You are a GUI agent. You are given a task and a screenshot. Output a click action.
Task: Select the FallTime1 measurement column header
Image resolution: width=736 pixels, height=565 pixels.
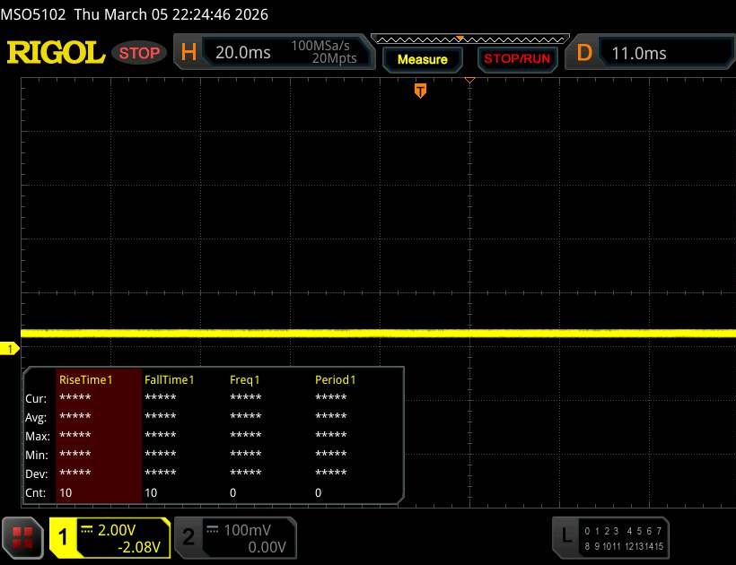tap(170, 379)
